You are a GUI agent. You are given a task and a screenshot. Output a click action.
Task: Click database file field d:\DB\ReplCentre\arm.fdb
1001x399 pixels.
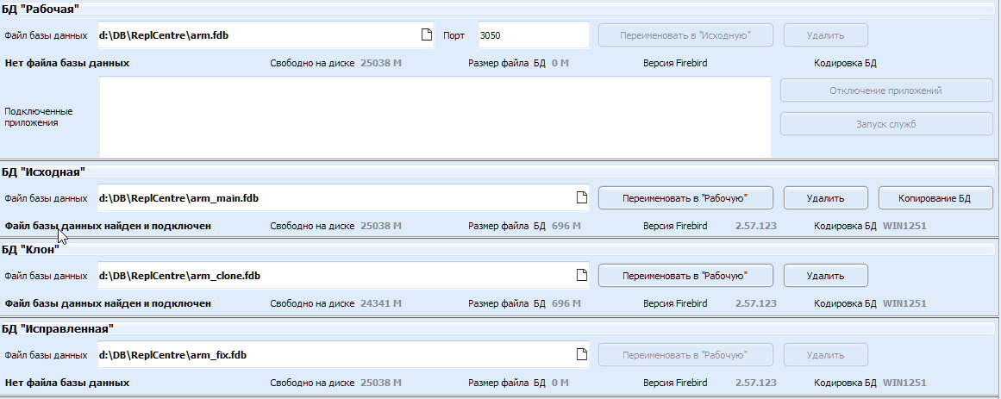click(x=266, y=35)
